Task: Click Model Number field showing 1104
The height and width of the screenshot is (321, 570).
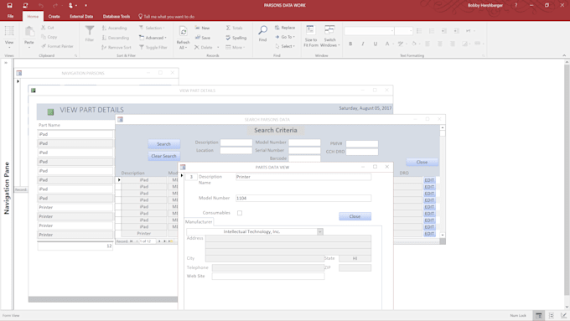Action: (x=303, y=198)
